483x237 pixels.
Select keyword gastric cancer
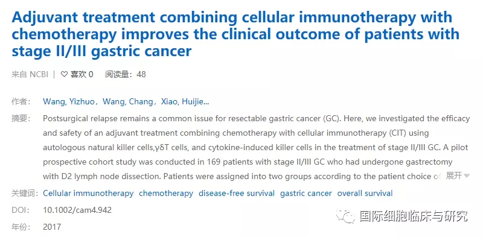[x=306, y=194]
